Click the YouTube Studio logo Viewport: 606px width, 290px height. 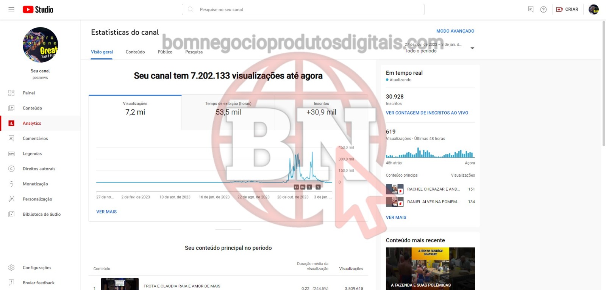point(38,9)
